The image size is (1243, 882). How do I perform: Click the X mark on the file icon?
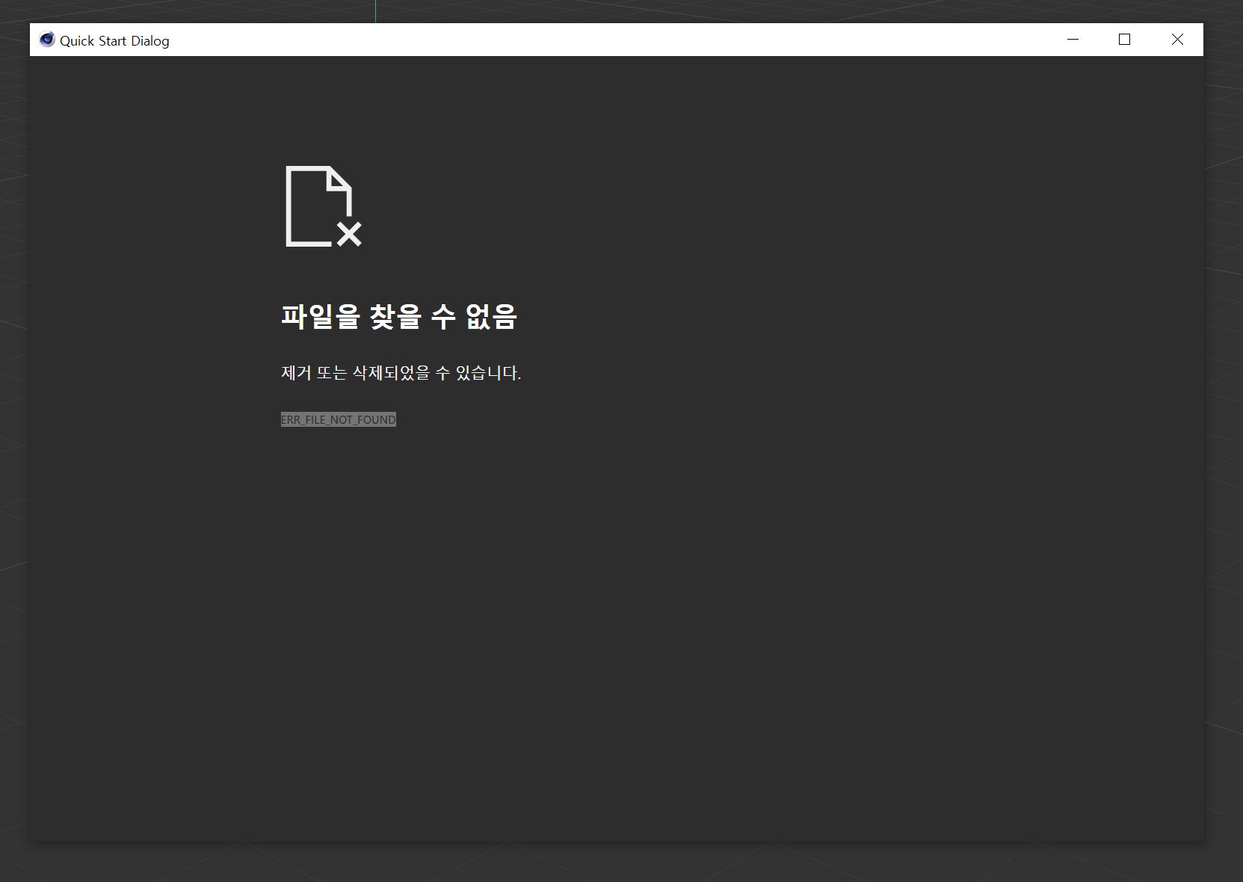pyautogui.click(x=349, y=234)
